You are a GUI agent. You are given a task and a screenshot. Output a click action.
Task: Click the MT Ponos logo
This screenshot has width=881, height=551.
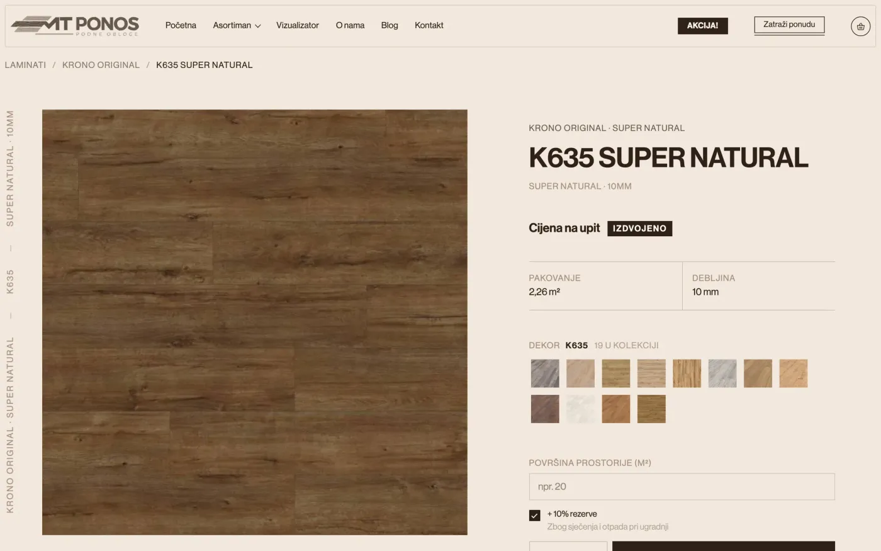pyautogui.click(x=76, y=26)
